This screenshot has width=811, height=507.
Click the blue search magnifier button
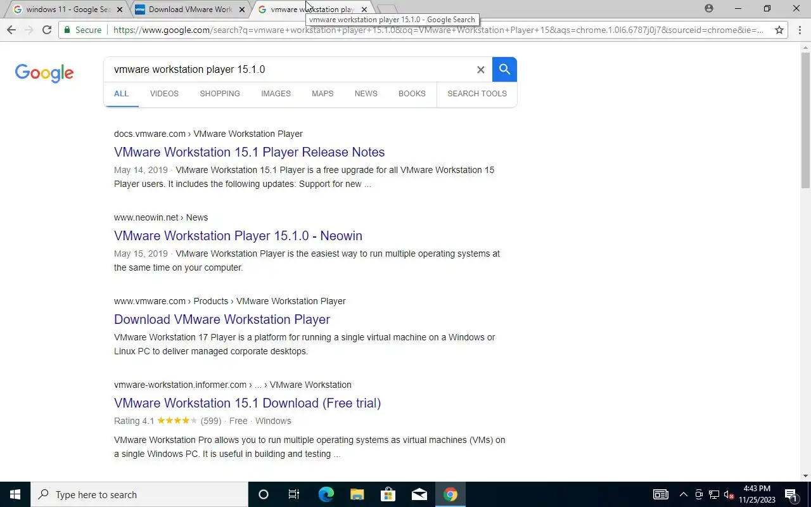tap(504, 69)
